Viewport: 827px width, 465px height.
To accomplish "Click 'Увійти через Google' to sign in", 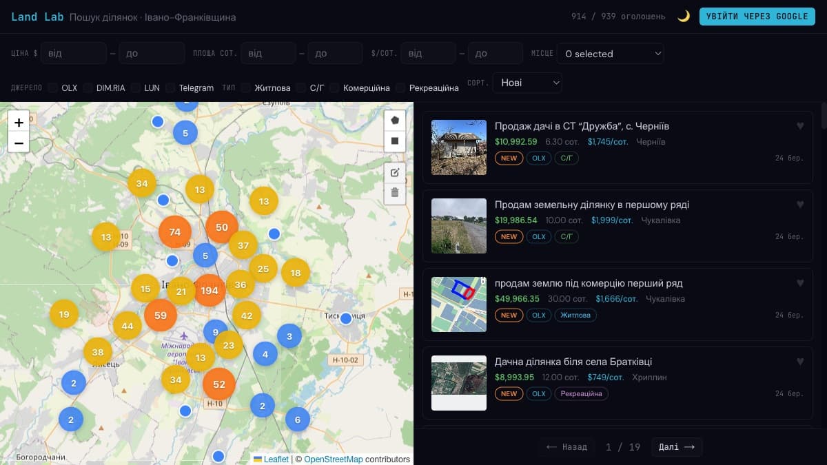I will pyautogui.click(x=757, y=16).
